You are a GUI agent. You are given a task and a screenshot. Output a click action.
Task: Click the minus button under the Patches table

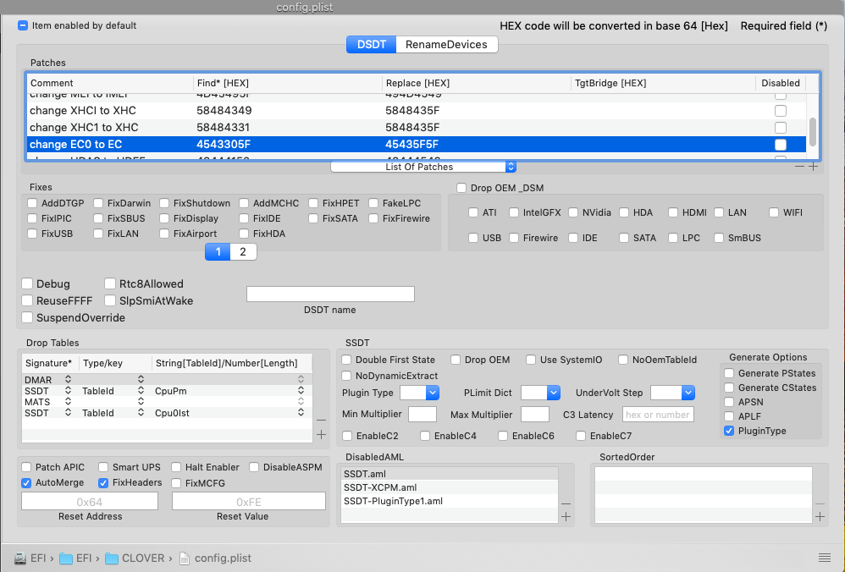click(799, 167)
